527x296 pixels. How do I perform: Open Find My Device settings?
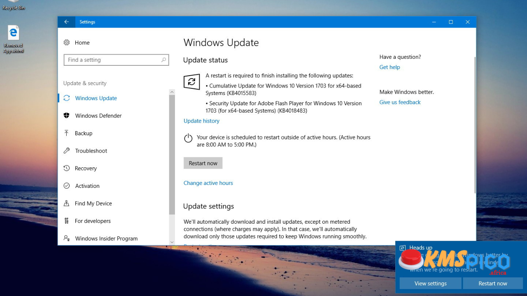click(93, 203)
